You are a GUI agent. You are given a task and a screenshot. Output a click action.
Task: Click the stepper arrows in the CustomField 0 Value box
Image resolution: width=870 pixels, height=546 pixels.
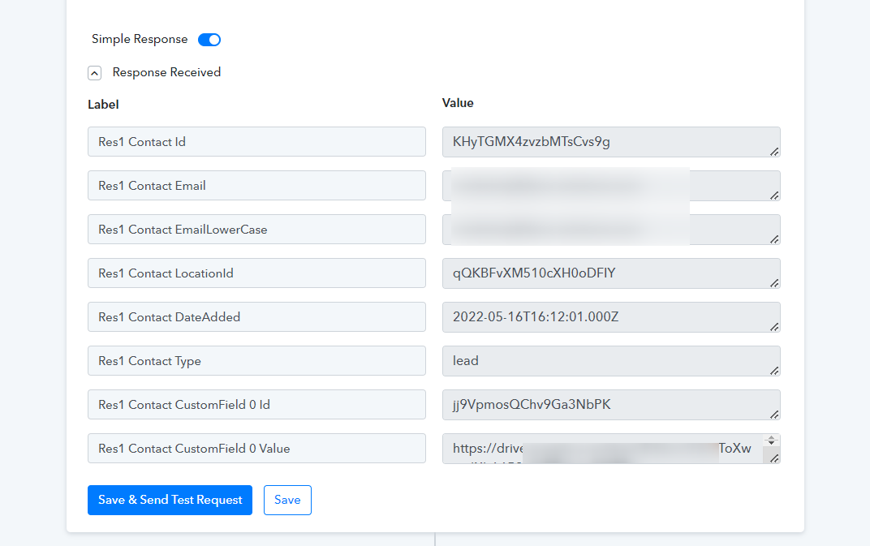click(771, 441)
